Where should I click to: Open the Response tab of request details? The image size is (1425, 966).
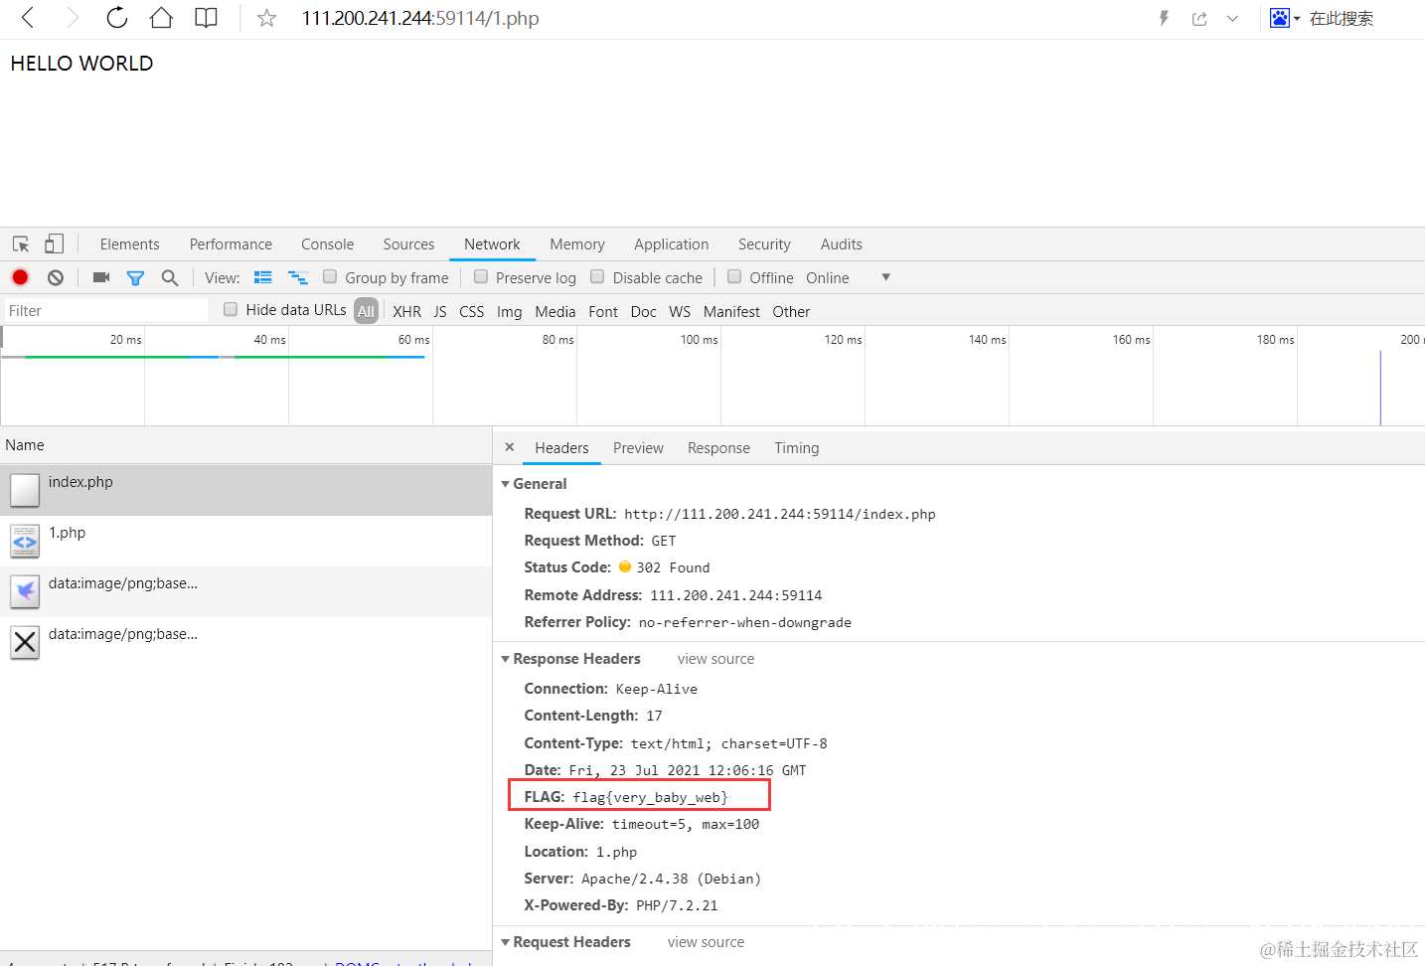pos(718,448)
